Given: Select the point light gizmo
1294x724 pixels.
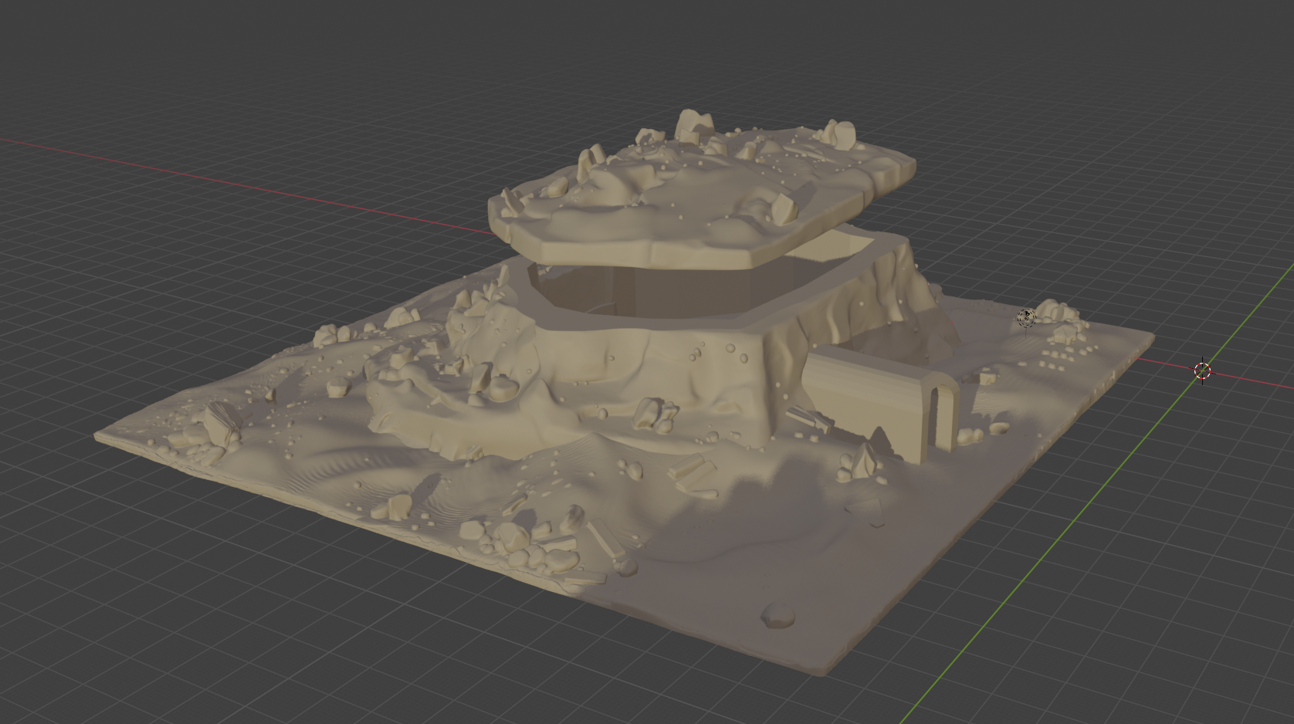Looking at the screenshot, I should point(1025,318).
